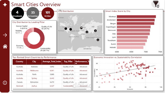165x93 pixels.
Task: Click the map bubble over Europe
Action: pos(81,28)
